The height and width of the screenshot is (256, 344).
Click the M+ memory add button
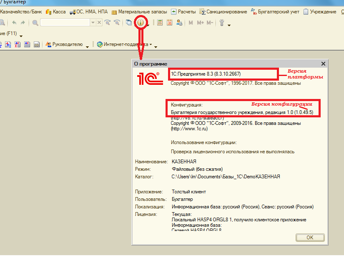point(200,23)
